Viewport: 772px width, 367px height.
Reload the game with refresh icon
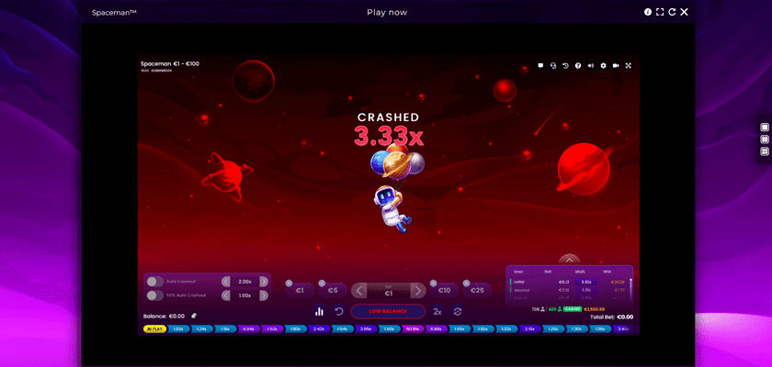point(672,12)
